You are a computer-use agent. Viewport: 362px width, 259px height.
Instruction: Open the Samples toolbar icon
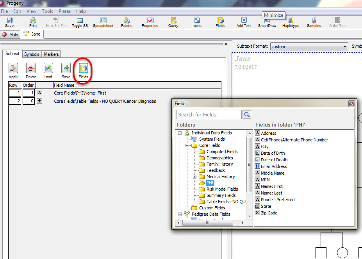tap(314, 22)
